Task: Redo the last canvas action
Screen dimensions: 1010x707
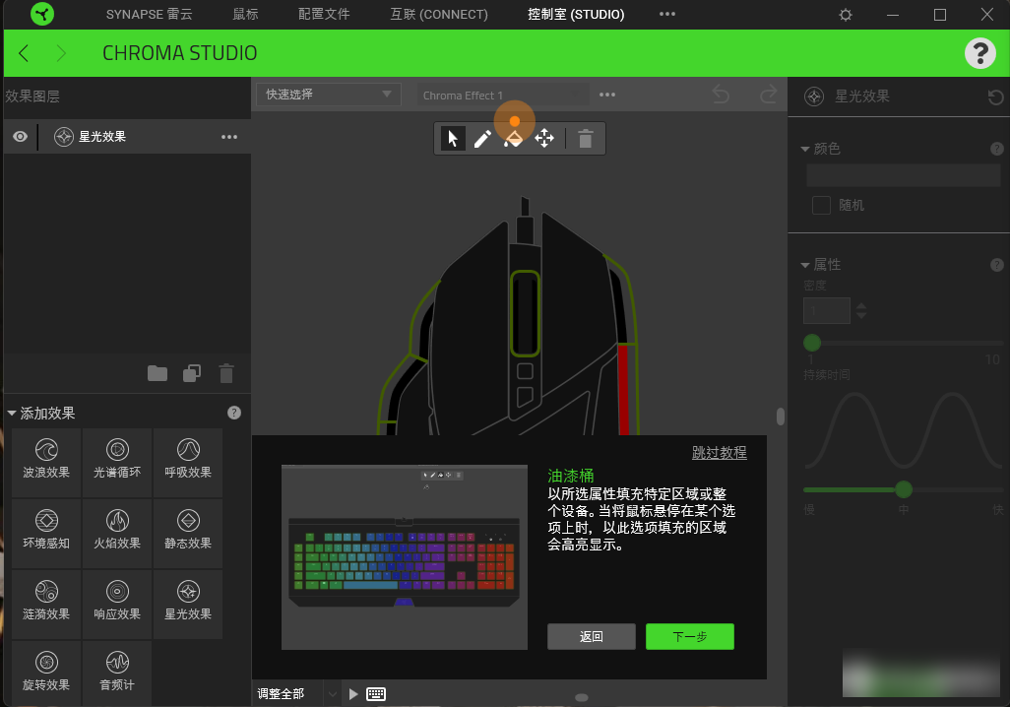Action: 769,96
